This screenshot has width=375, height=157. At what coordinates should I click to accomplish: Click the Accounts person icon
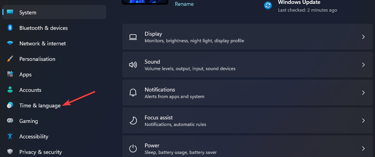(x=10, y=90)
